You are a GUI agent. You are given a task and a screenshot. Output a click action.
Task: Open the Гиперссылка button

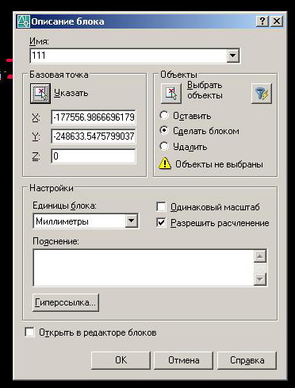(66, 302)
